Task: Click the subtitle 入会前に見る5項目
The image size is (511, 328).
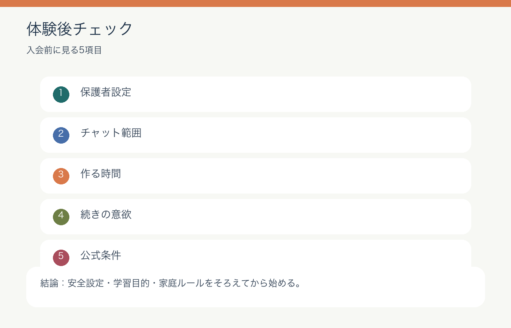Action: point(64,50)
